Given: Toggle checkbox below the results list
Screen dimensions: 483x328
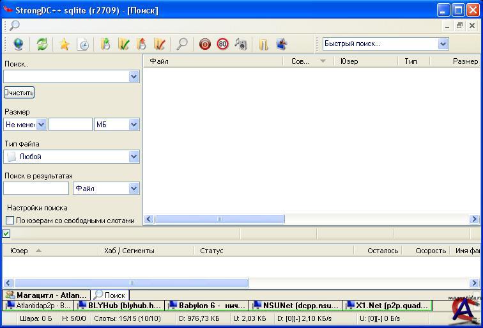Looking at the screenshot, I should pos(6,233).
